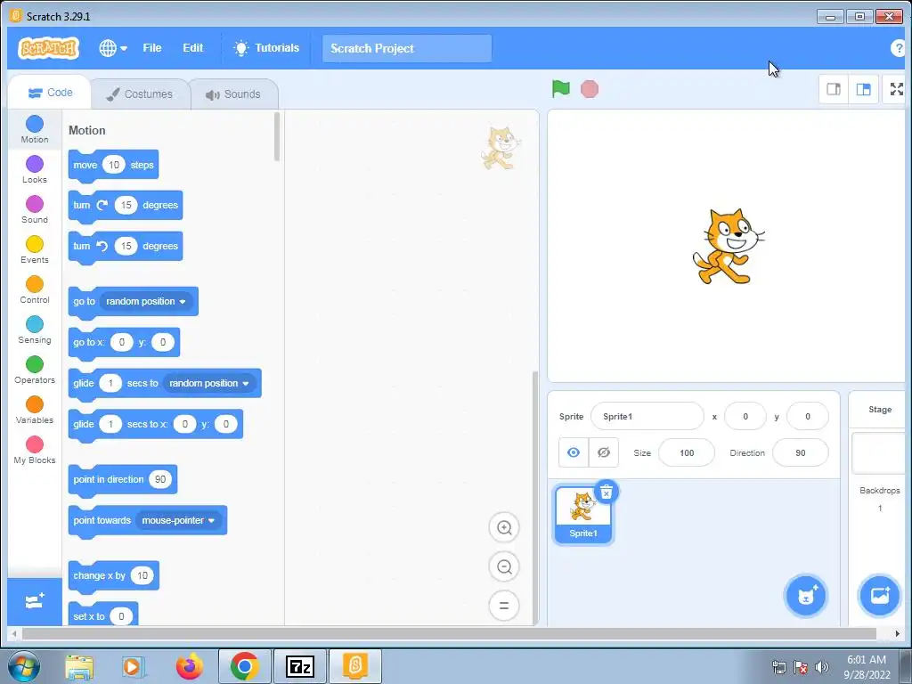Switch to the Costumes tab

pos(140,94)
